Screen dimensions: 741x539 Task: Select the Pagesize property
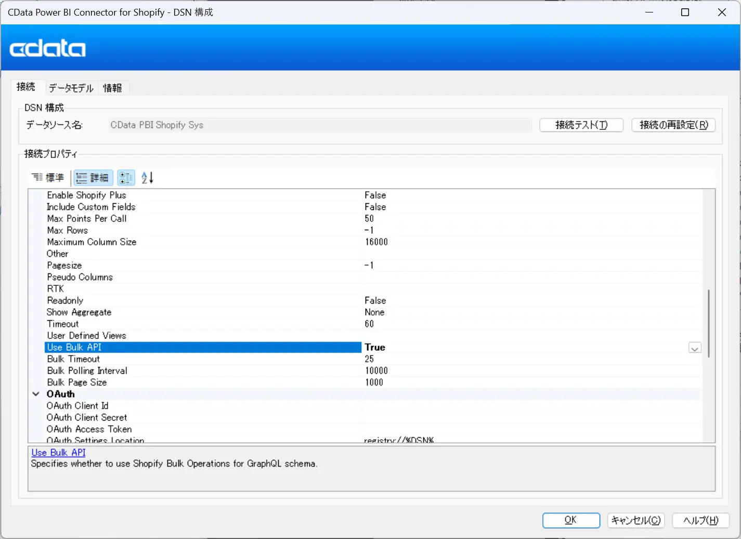pyautogui.click(x=64, y=266)
